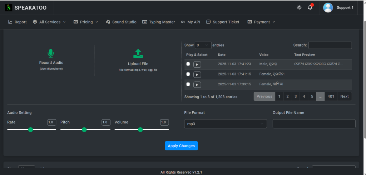
Task: Toggle the light/dark theme sun icon
Action: [299, 7]
